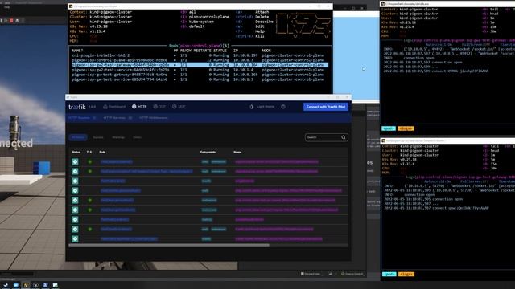
Task: Open the fifth taskbar app icon
Action: point(45,285)
